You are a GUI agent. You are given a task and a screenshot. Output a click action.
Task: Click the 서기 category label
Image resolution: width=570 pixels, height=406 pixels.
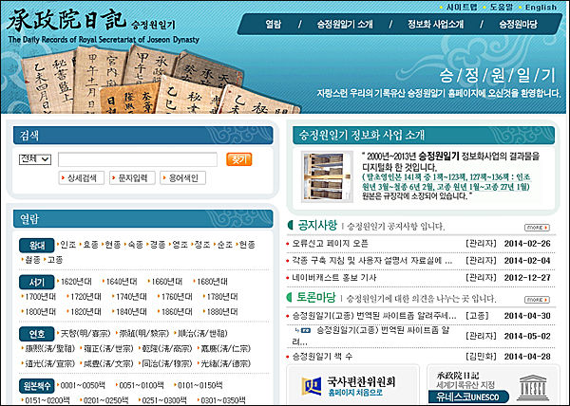(x=37, y=283)
